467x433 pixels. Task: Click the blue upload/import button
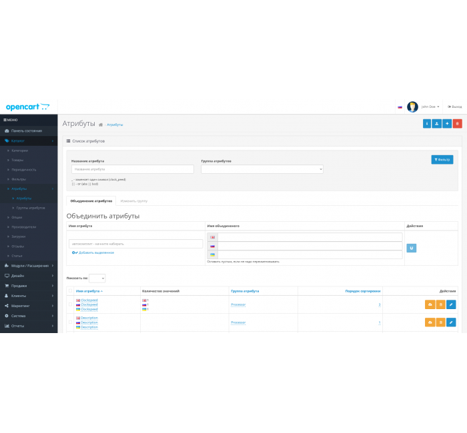click(x=436, y=124)
